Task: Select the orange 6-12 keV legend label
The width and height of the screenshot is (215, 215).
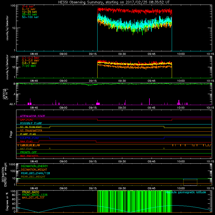Action: click(x=28, y=9)
